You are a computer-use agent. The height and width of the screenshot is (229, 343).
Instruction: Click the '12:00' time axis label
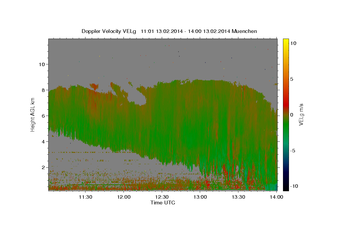coord(124,197)
